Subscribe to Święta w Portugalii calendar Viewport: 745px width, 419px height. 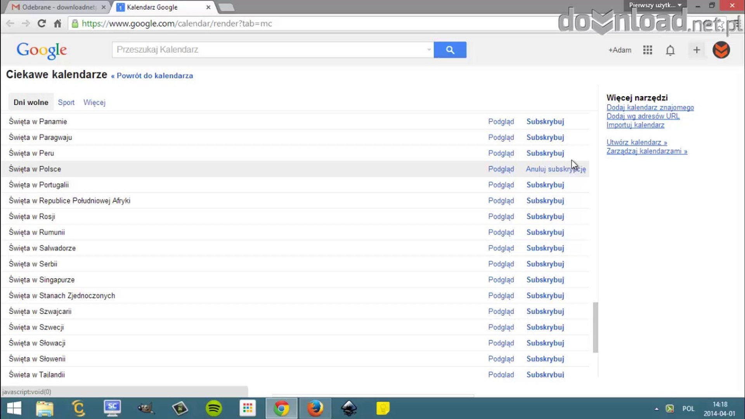tap(545, 185)
